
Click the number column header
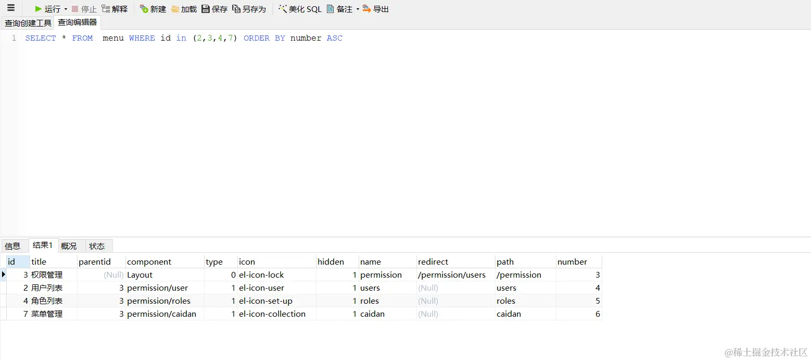pyautogui.click(x=579, y=262)
